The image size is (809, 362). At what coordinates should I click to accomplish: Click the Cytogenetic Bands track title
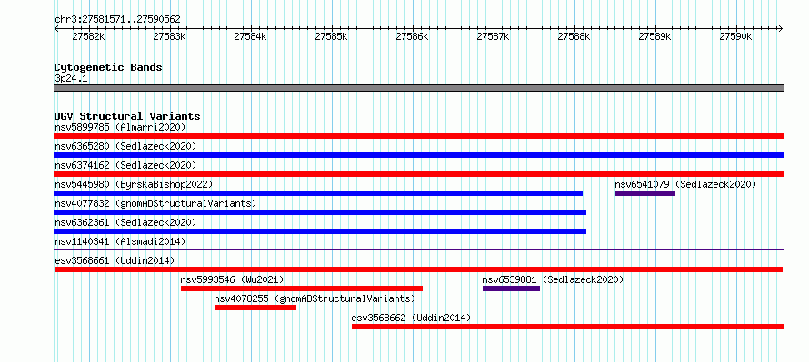click(108, 67)
